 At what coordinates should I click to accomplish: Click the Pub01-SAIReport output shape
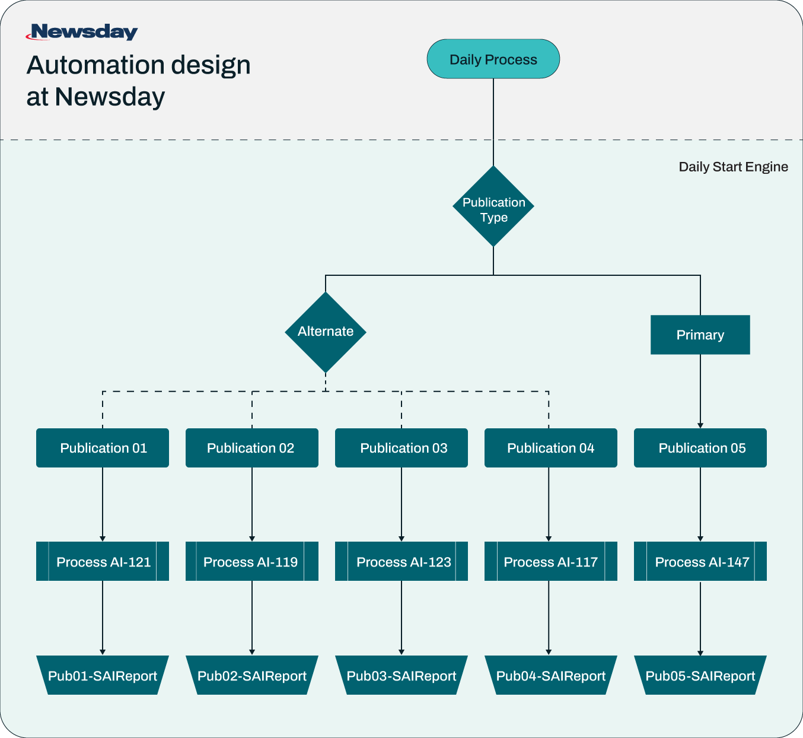click(103, 675)
